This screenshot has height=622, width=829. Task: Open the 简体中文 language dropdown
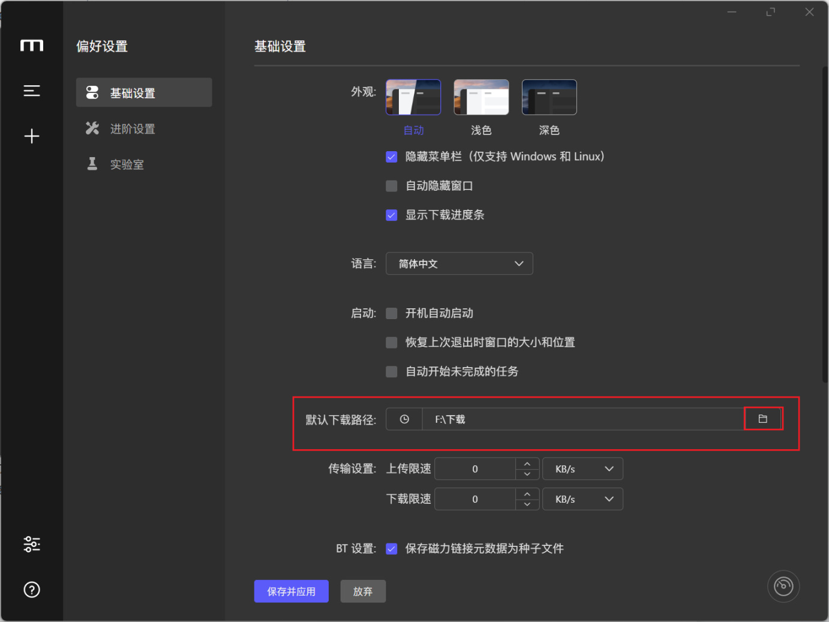click(459, 263)
